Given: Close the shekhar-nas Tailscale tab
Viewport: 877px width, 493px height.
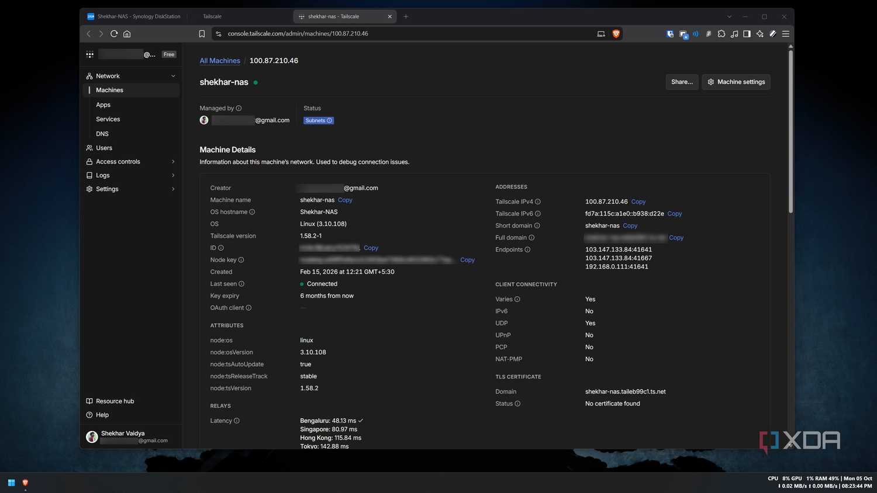Looking at the screenshot, I should pos(390,16).
